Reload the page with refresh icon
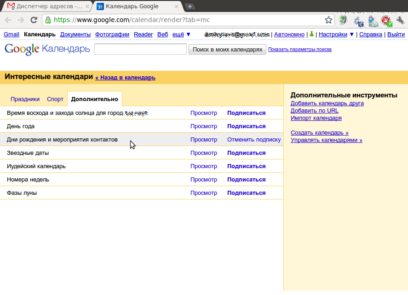408x295 pixels. pos(34,20)
